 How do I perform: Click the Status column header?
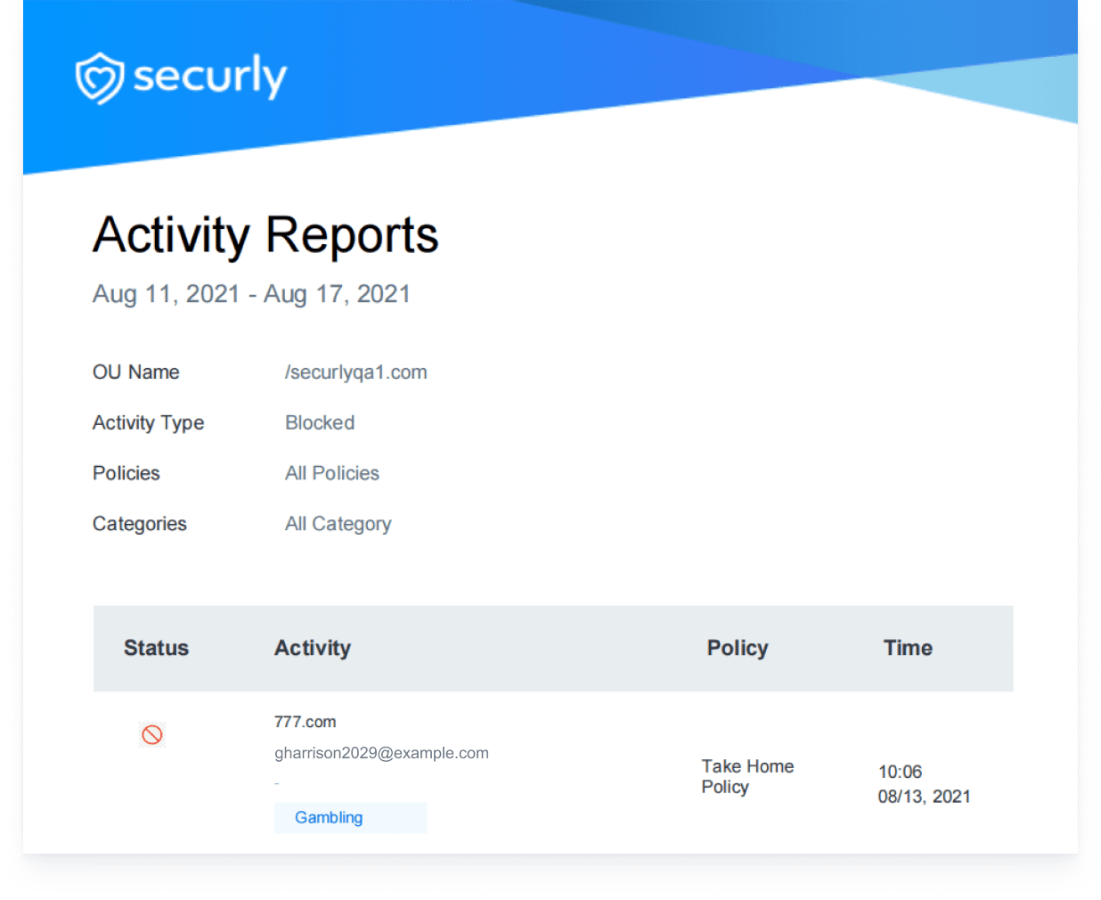coord(156,648)
